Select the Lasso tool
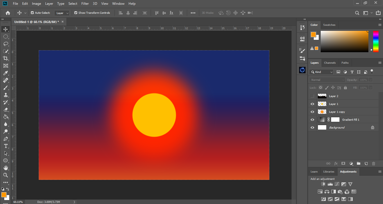Image resolution: width=383 pixels, height=204 pixels. pos(5,44)
